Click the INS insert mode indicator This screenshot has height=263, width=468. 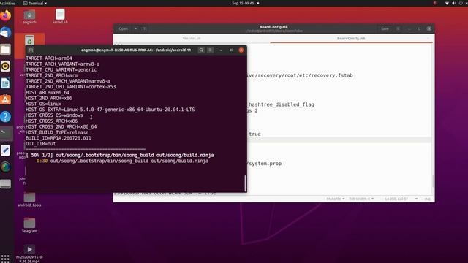pyautogui.click(x=427, y=199)
